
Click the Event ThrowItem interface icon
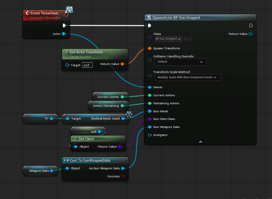click(69, 10)
